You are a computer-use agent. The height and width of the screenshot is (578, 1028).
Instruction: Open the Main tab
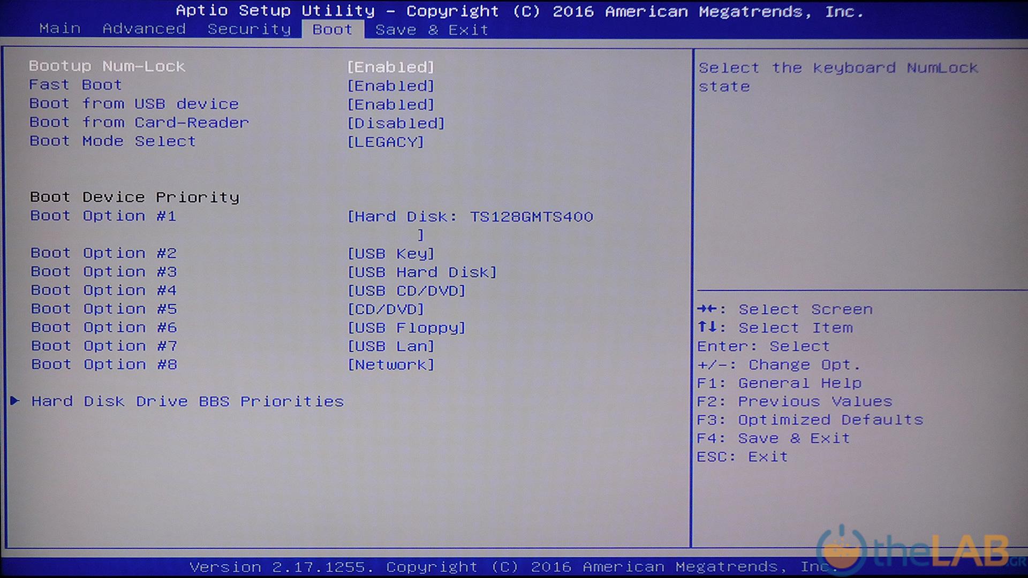click(x=59, y=29)
